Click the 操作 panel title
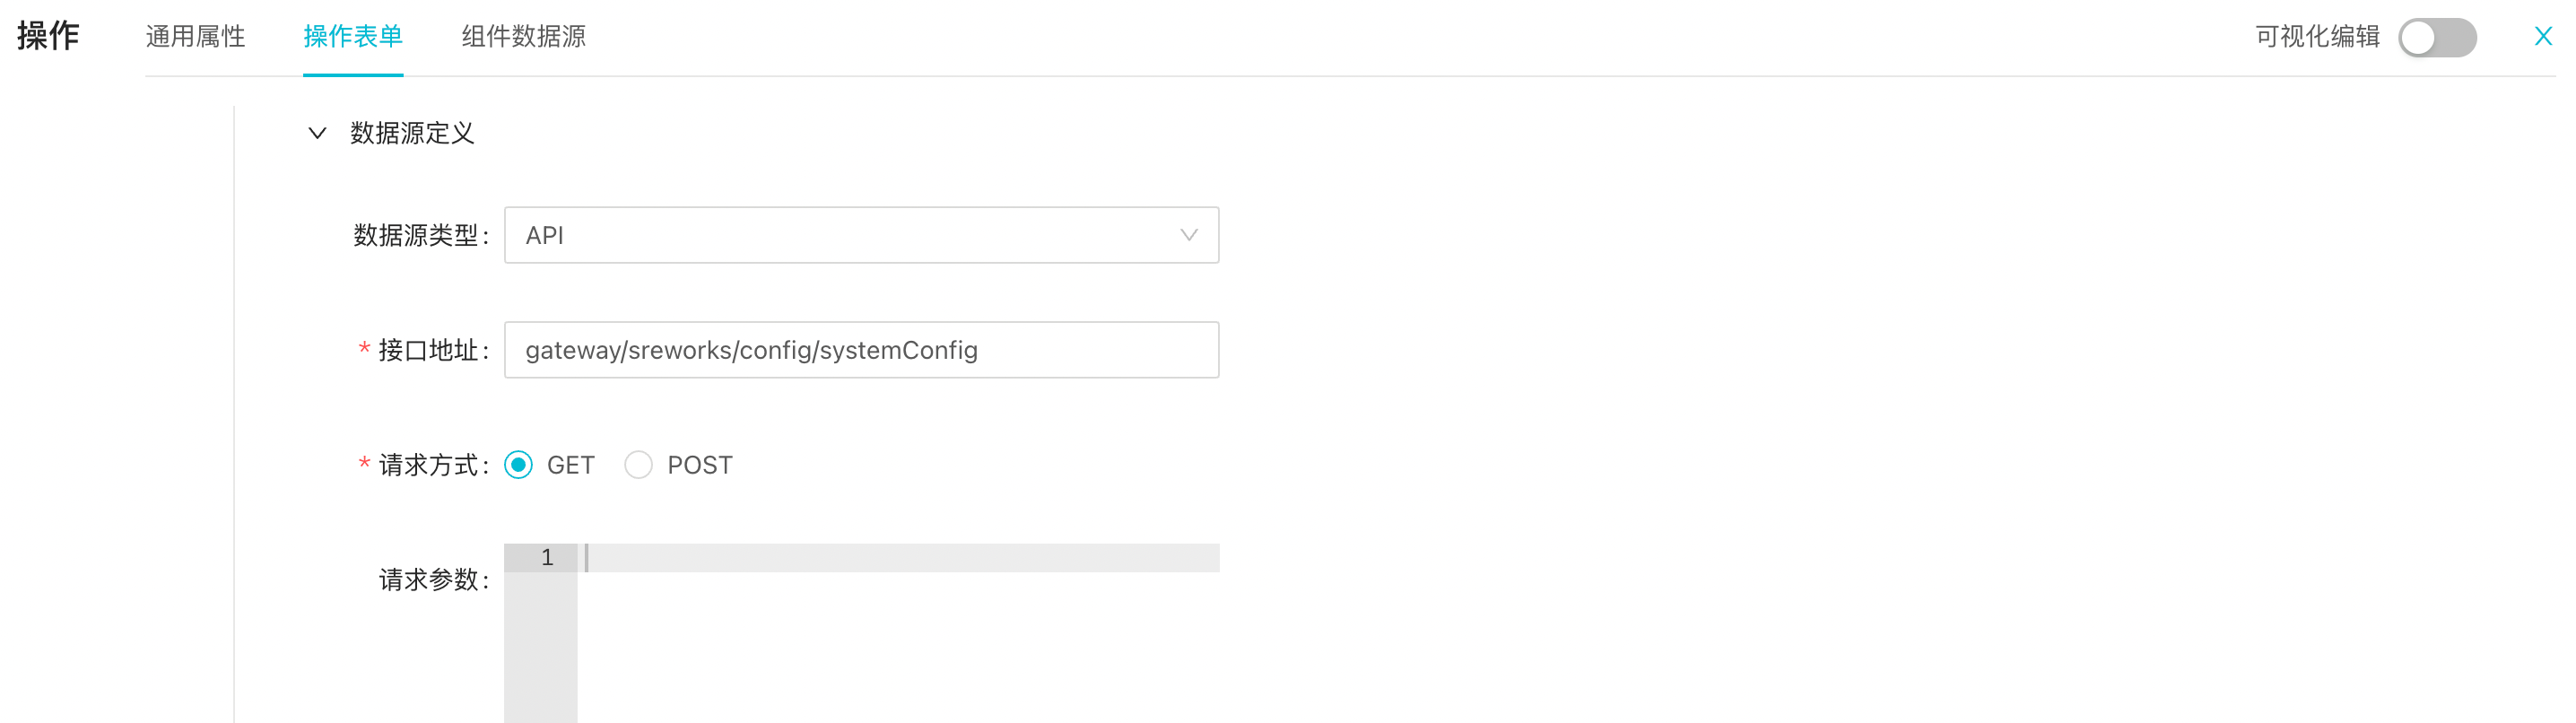Screen dimensions: 2576x723 point(48,36)
